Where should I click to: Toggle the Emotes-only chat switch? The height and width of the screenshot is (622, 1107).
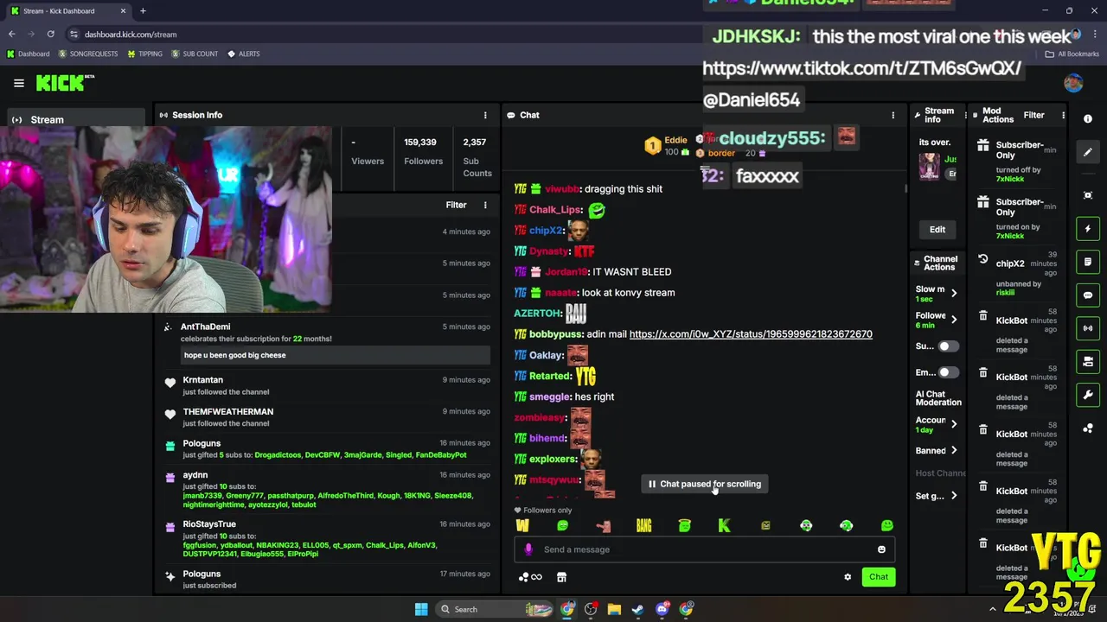click(x=949, y=372)
